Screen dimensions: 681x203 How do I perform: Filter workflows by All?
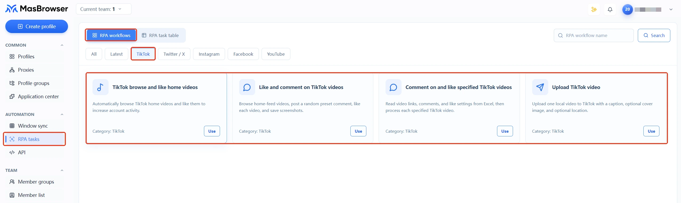tap(94, 54)
